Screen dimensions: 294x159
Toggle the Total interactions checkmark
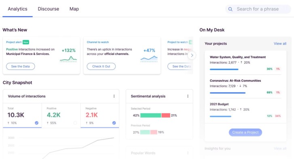pyautogui.click(x=36, y=123)
